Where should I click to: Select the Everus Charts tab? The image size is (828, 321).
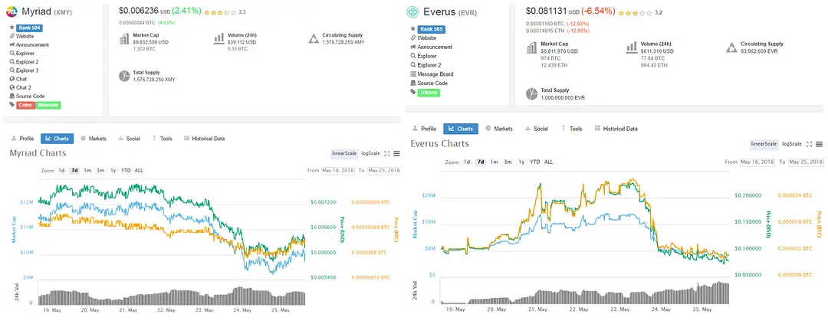click(x=461, y=129)
